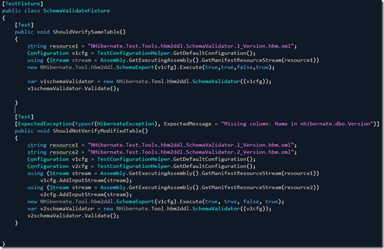Click SchemaValidator((v2cfg)) constructor call
The width and height of the screenshot is (384, 249).
pos(232,209)
